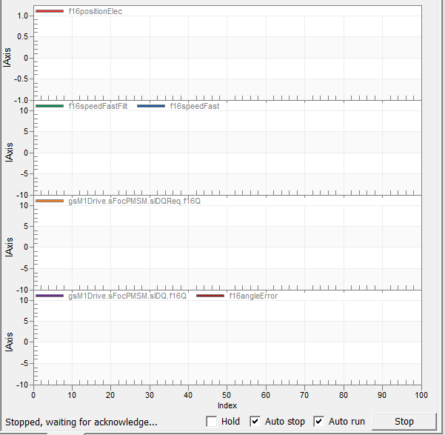Click the purple sIDQ.f16Q legend swatch
This screenshot has height=435, width=445.
(50, 296)
